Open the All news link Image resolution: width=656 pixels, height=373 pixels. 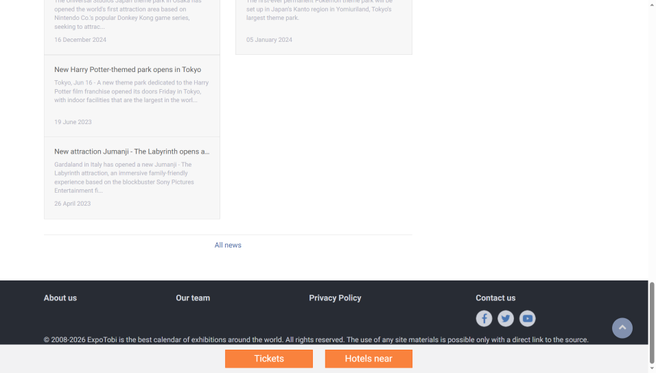(x=228, y=245)
